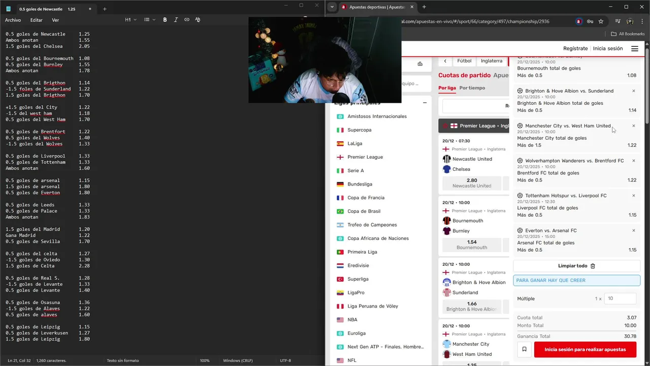Open the Chrome tab search dropdown arrow
The width and height of the screenshot is (650, 366).
[332, 7]
